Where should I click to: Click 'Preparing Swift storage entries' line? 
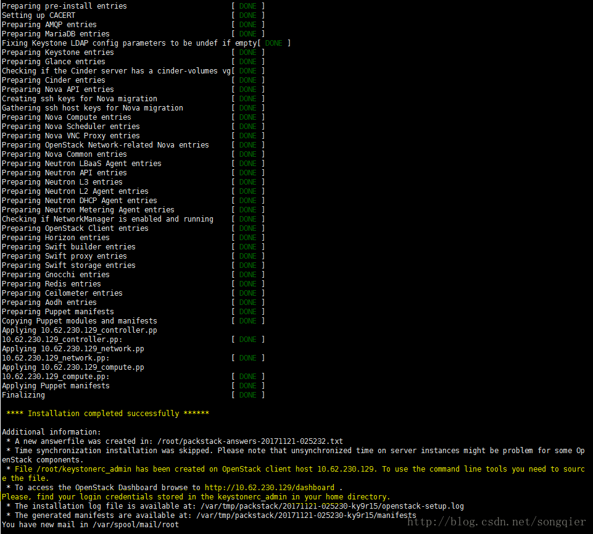[x=69, y=265]
